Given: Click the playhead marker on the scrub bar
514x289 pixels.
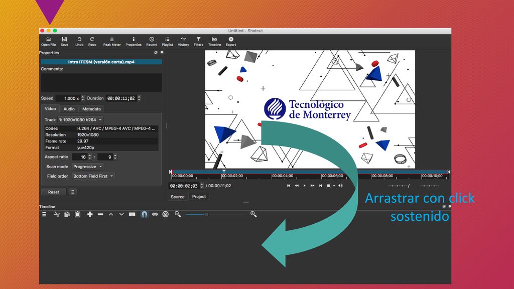Looking at the screenshot, I should [224, 172].
